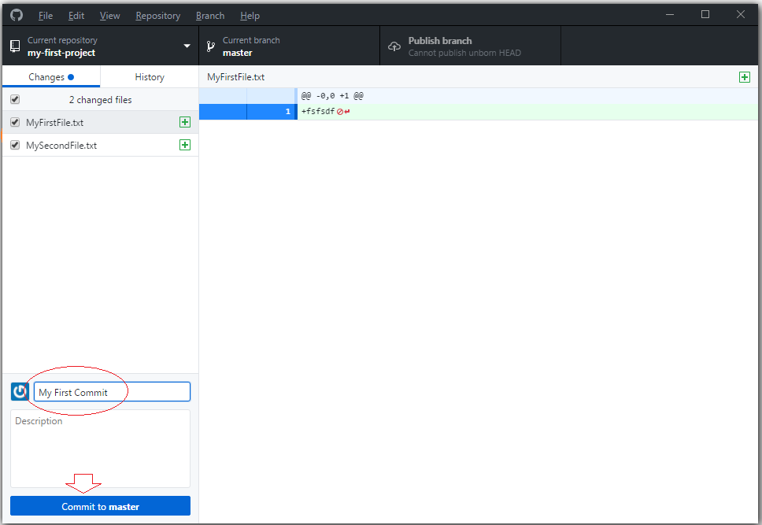Click the +fsfsdf added line in diff
The image size is (762, 525).
[x=318, y=112]
